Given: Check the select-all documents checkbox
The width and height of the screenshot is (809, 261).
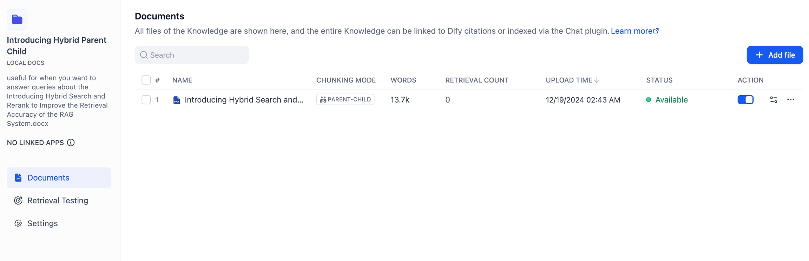Looking at the screenshot, I should (146, 80).
